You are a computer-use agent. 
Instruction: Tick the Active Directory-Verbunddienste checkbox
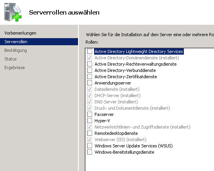pos(89,70)
